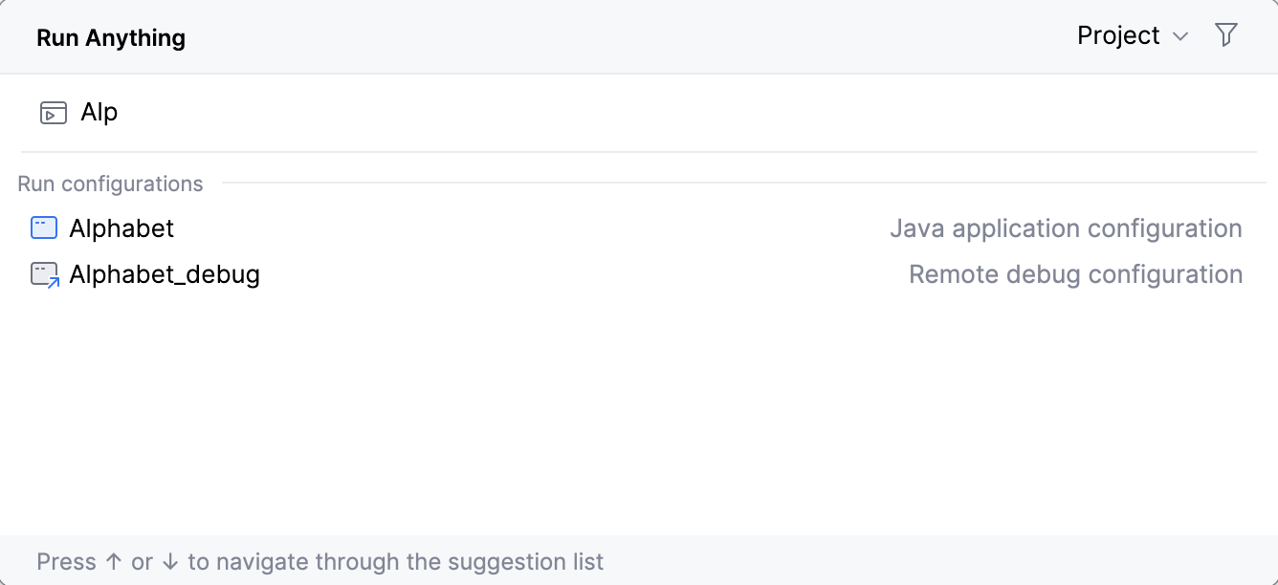Open the Project scope dropdown
Screen dimensions: 1278x585
click(1133, 35)
